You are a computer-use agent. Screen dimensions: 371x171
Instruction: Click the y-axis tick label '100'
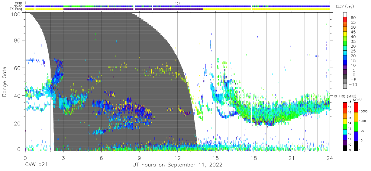(x=16, y=14)
